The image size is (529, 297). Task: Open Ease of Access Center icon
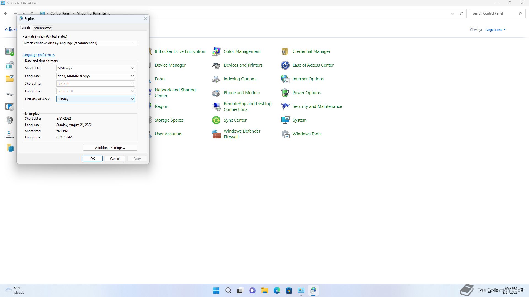point(285,65)
